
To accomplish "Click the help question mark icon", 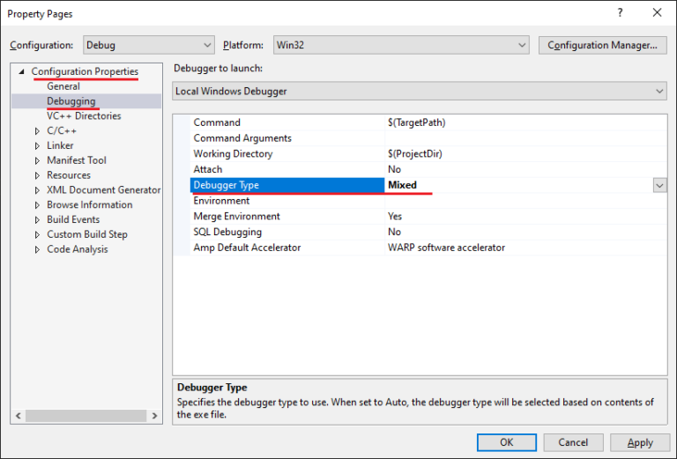I will (x=620, y=12).
